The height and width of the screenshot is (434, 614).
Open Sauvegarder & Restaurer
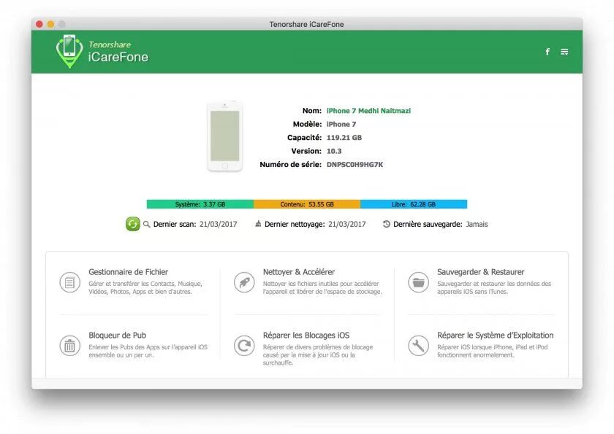[480, 272]
